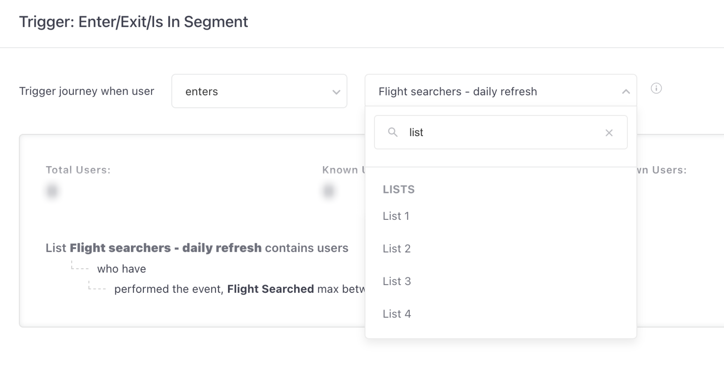Clear the search text with X icon
This screenshot has width=724, height=383.
pyautogui.click(x=609, y=133)
